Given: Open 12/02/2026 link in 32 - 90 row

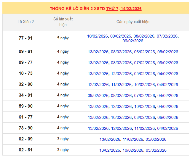Looking at the screenshot, I should tap(98, 85).
